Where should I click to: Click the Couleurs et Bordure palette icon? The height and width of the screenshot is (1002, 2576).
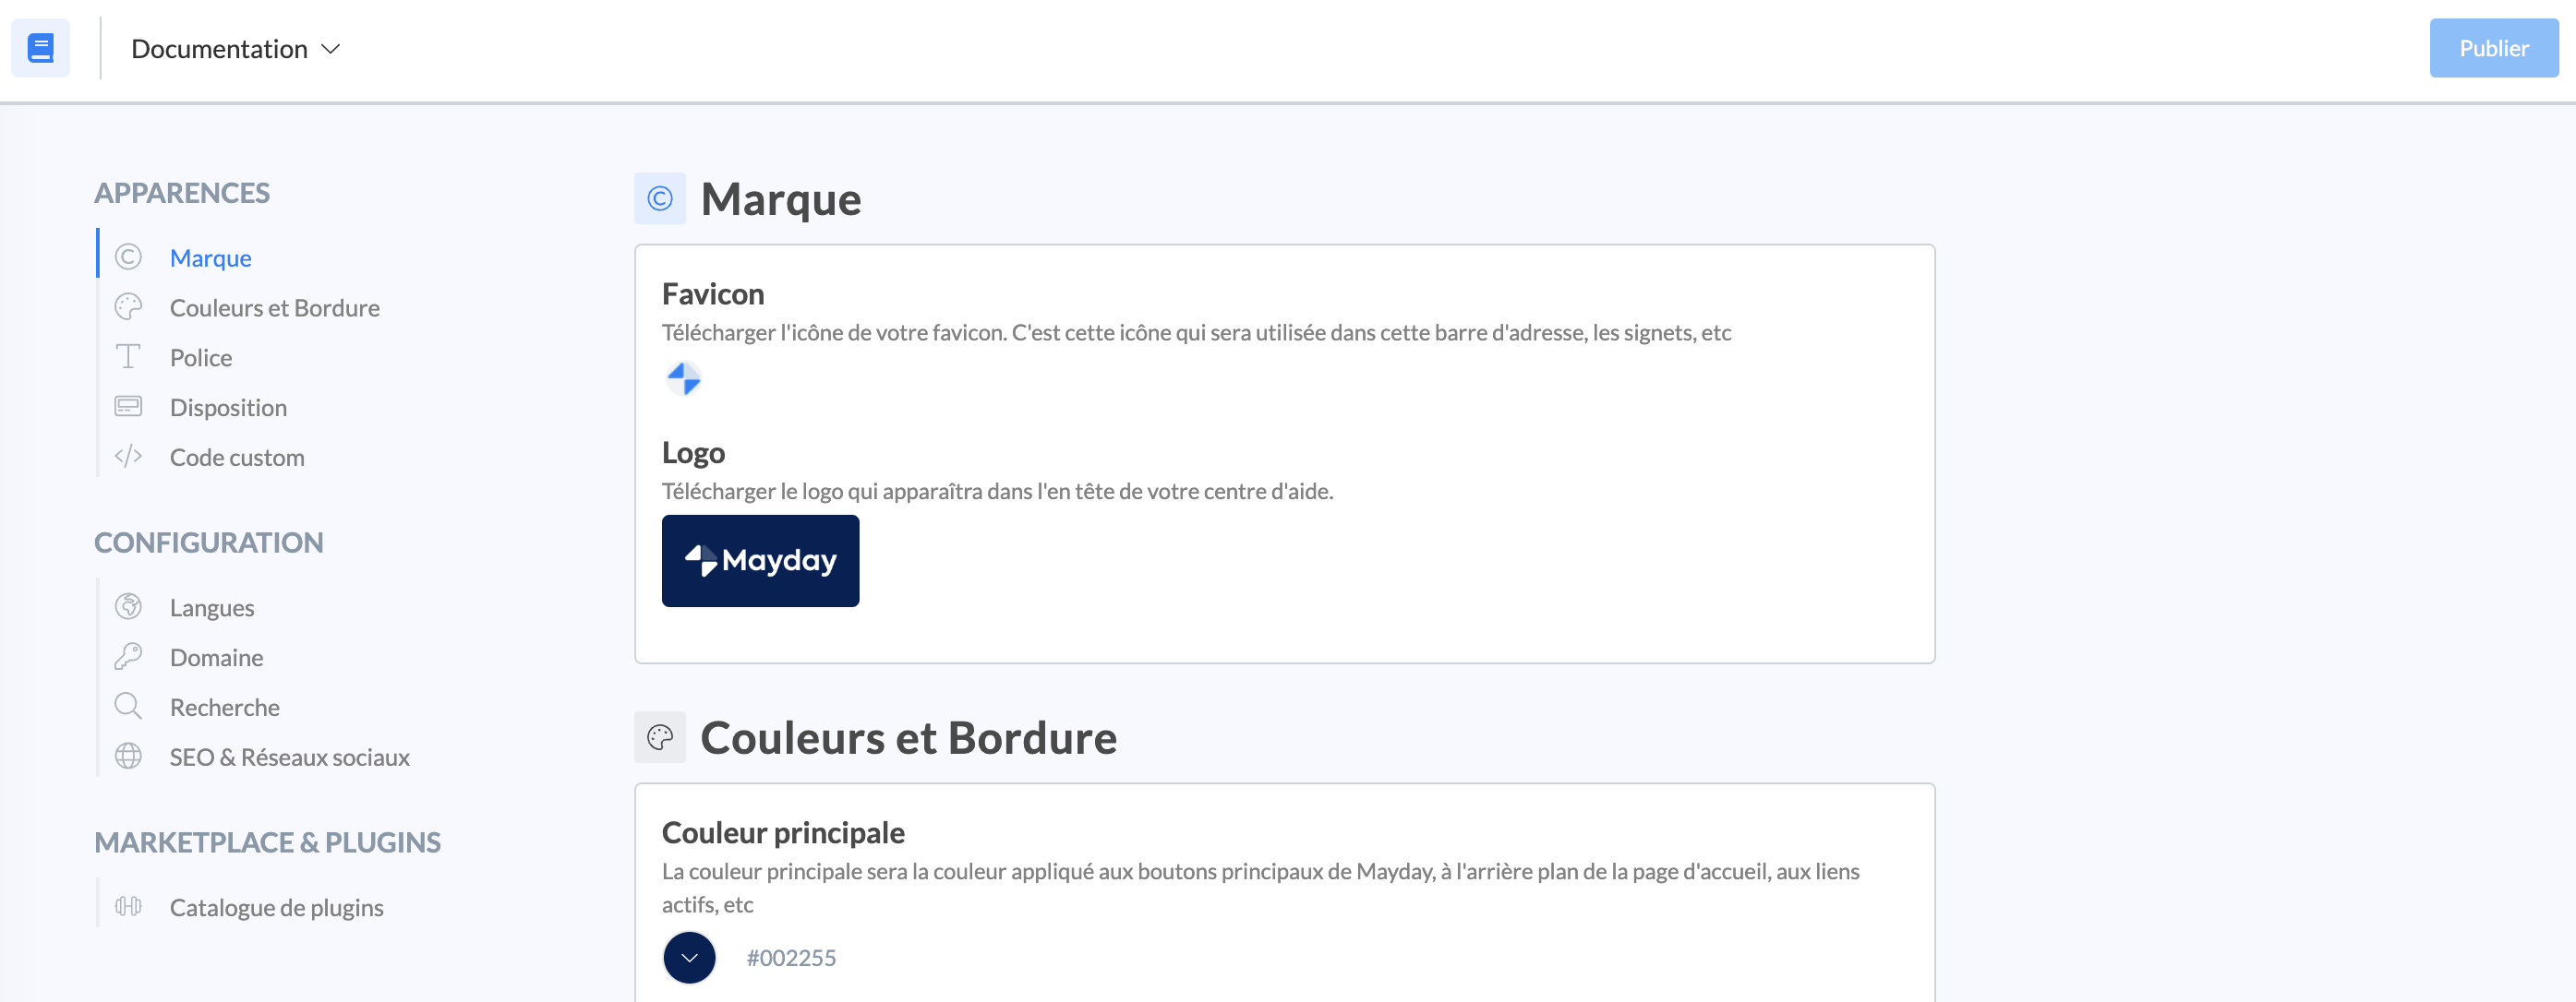(128, 306)
